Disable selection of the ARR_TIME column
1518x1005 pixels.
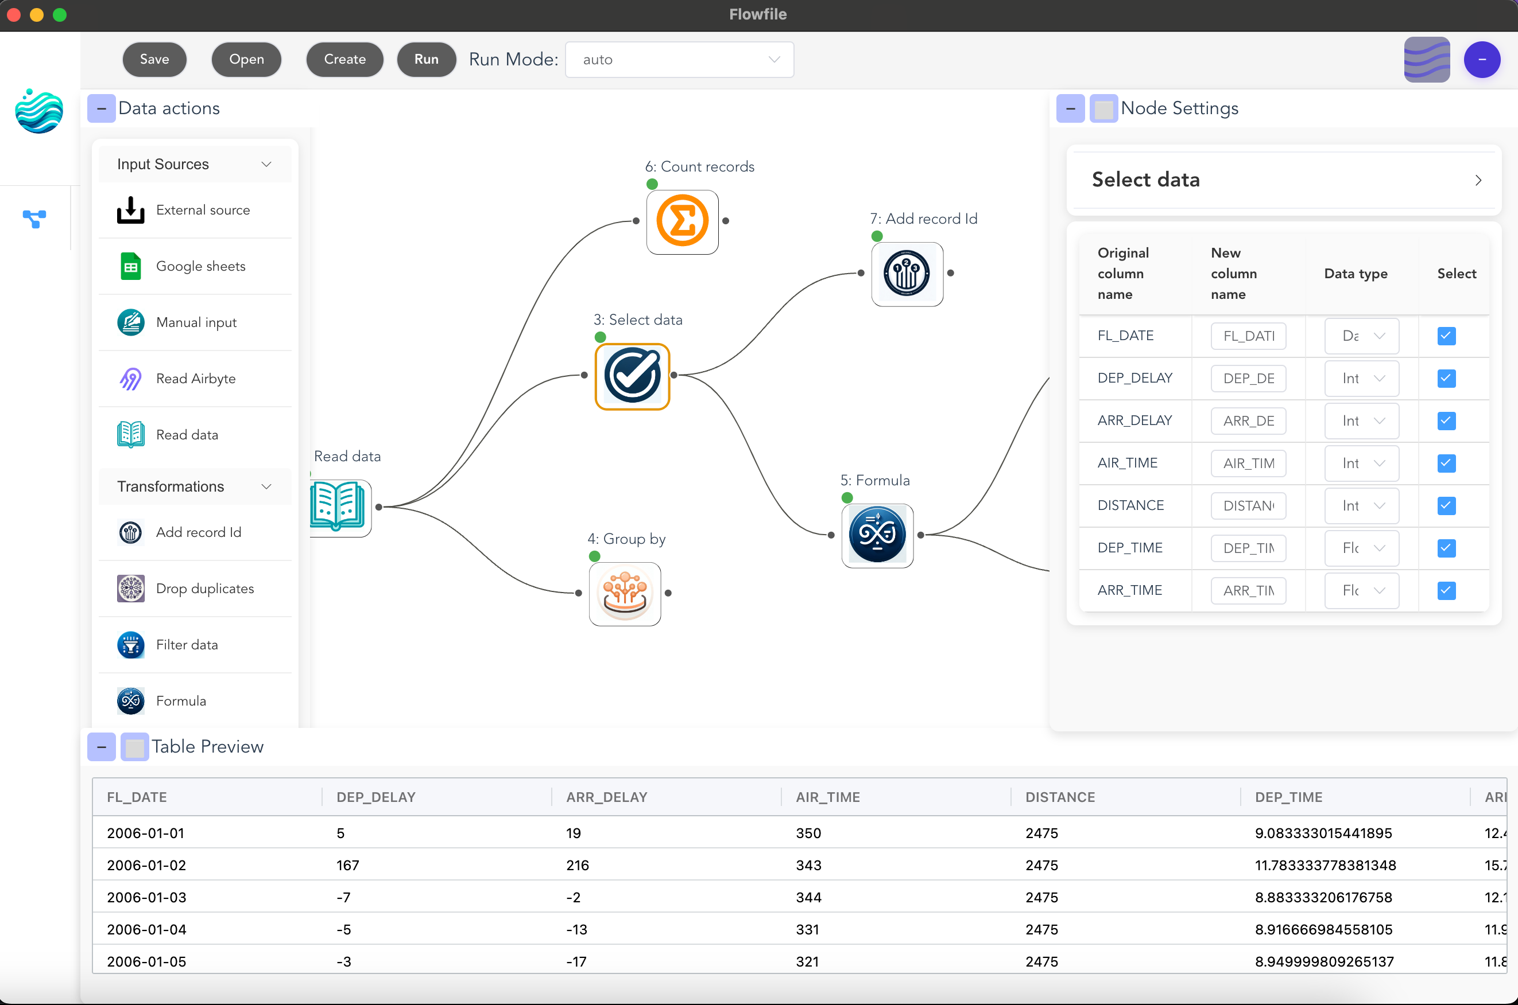click(x=1446, y=590)
